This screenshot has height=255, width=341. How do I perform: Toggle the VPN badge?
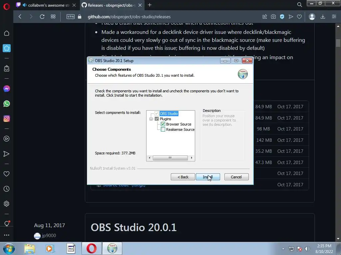coord(71,17)
